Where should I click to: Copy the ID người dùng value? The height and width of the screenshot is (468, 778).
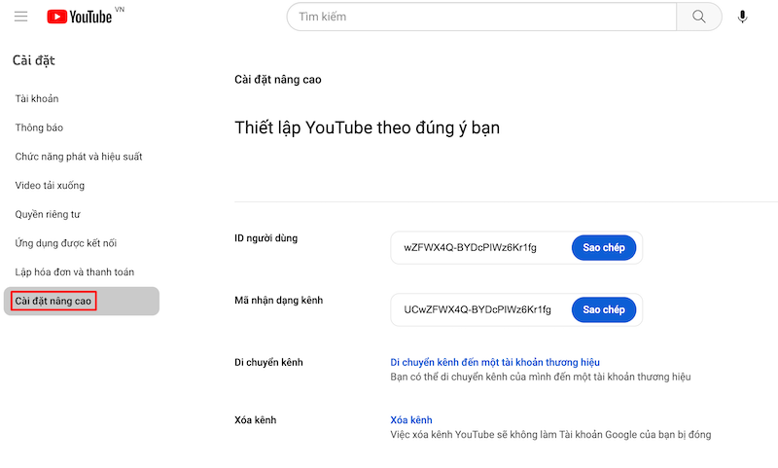[603, 248]
